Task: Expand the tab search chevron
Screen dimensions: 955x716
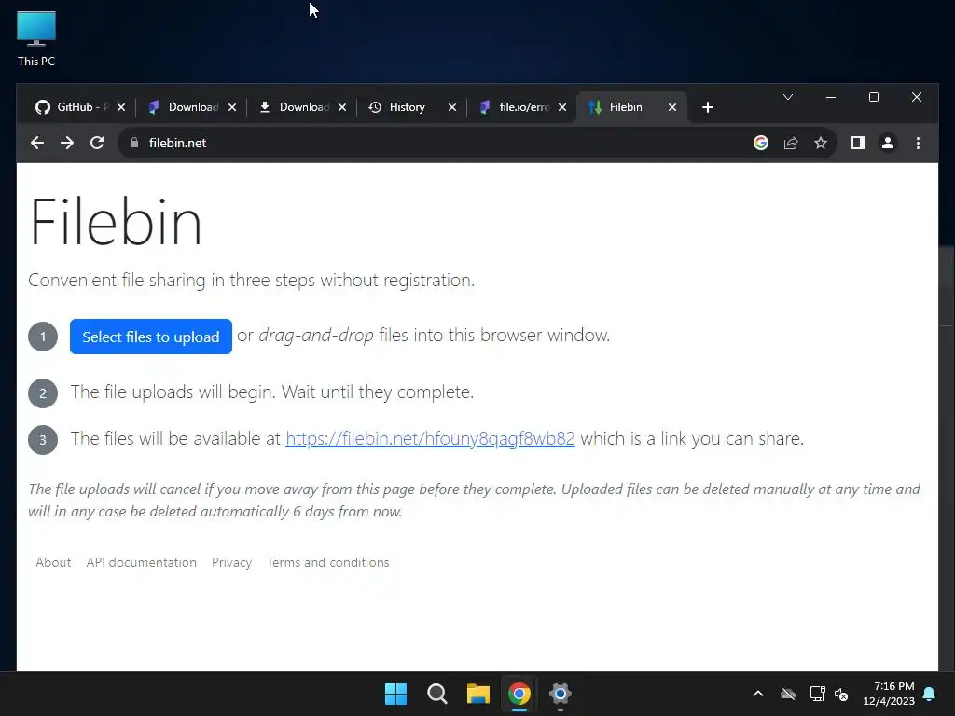Action: click(787, 97)
